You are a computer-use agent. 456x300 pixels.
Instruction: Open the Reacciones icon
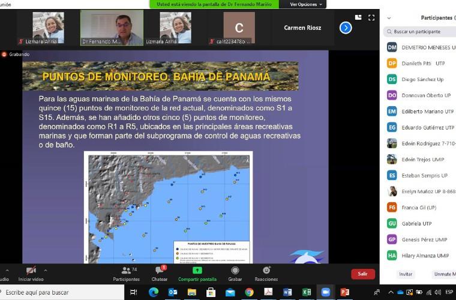266,271
